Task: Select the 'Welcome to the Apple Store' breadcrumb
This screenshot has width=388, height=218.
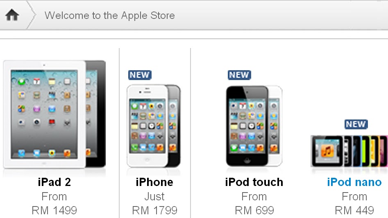Action: click(x=110, y=15)
